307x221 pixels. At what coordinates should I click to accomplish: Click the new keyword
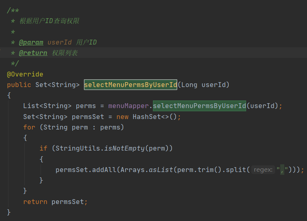click(x=122, y=117)
